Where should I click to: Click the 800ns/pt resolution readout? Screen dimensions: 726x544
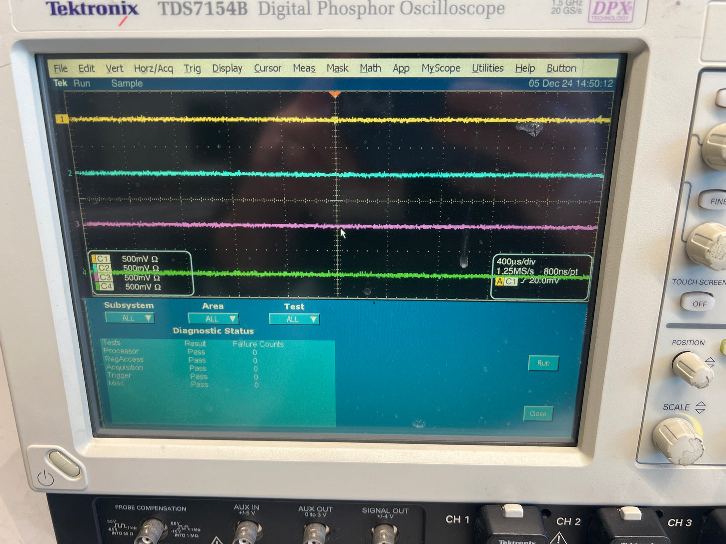(560, 271)
